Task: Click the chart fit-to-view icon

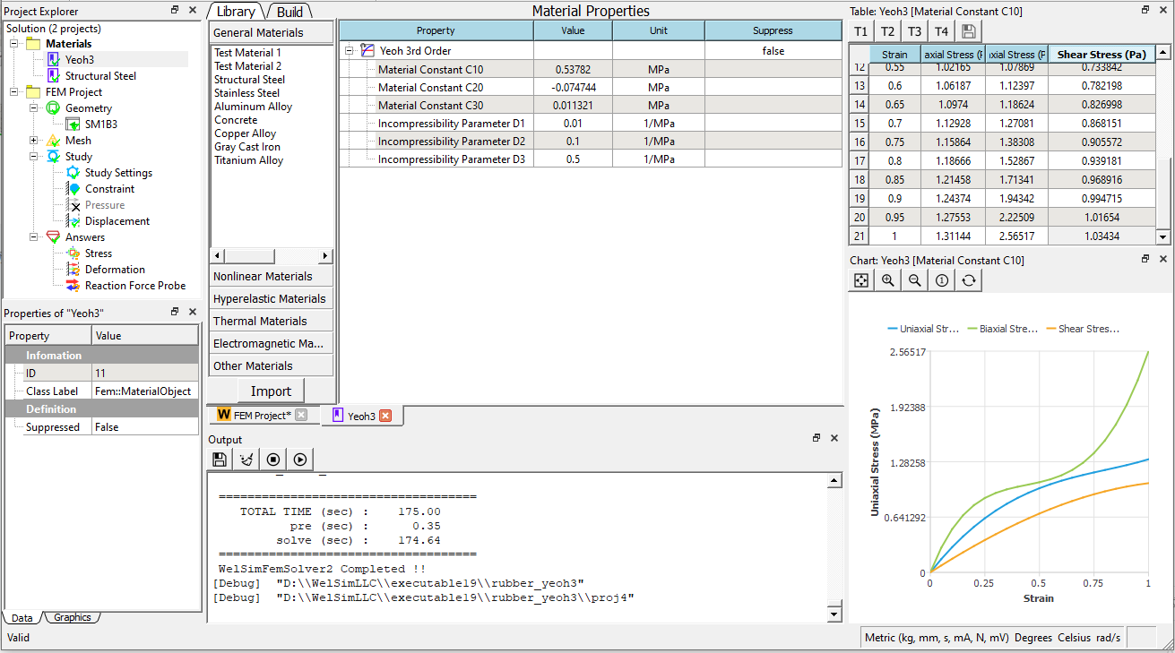Action: [x=860, y=280]
